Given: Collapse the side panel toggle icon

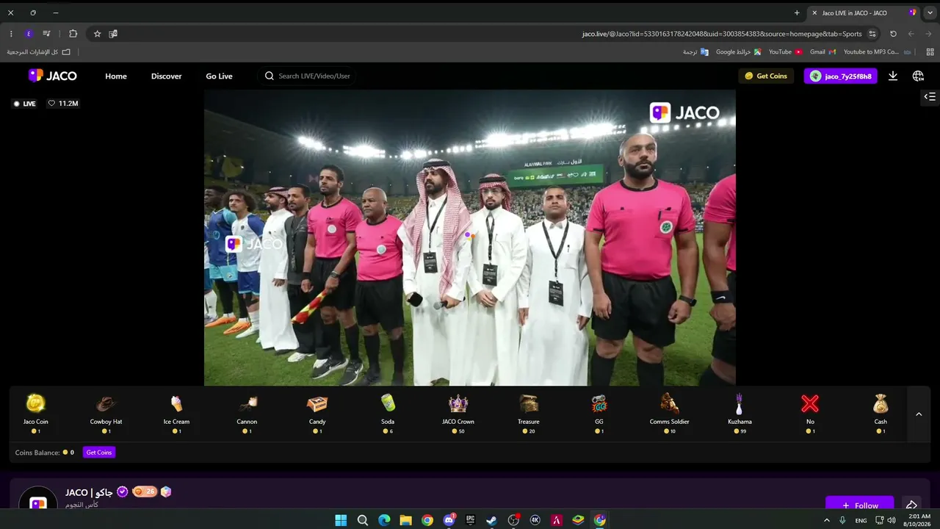Looking at the screenshot, I should [930, 96].
